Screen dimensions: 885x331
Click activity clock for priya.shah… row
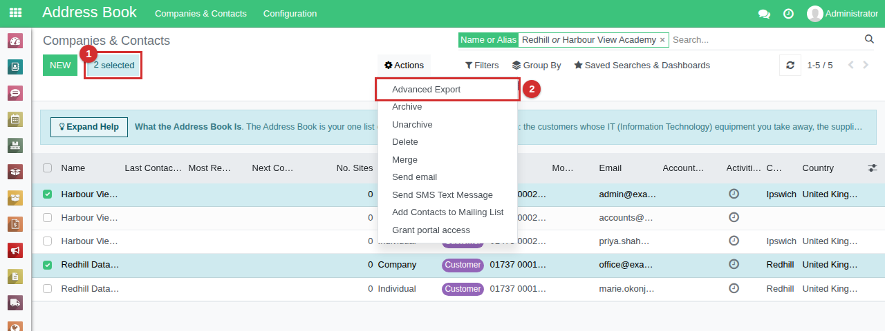[734, 241]
